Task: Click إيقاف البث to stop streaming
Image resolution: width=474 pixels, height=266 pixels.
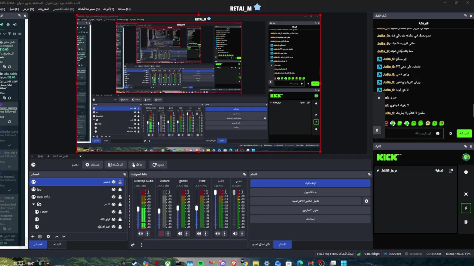Action: click(x=310, y=183)
